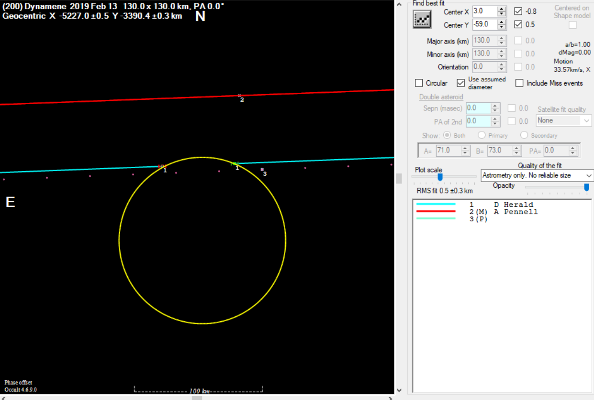Open the Double asteroid link

pyautogui.click(x=441, y=97)
